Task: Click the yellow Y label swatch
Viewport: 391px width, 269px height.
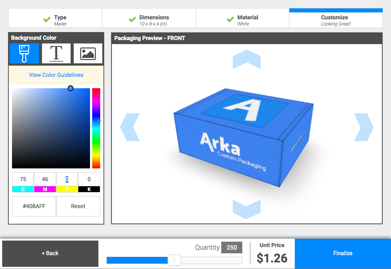Action: [67, 189]
